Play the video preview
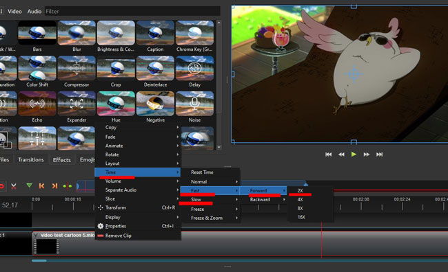Image resolution: width=448 pixels, height=272 pixels. [x=354, y=155]
